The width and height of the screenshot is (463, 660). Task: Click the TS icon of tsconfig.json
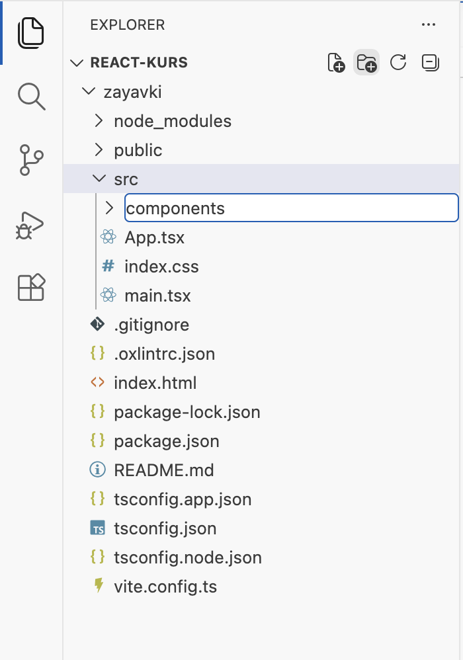97,528
